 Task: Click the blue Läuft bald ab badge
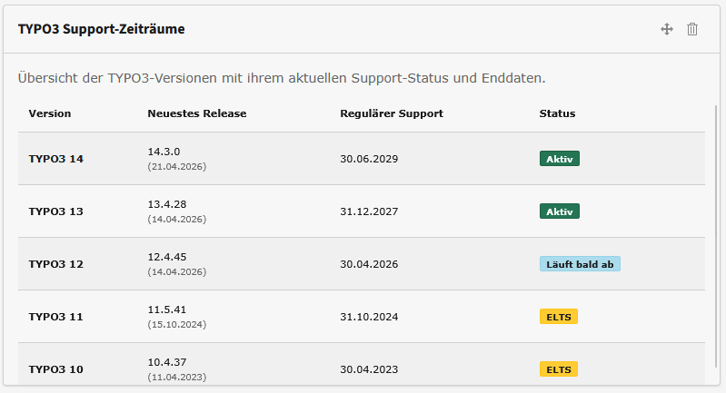tap(580, 264)
